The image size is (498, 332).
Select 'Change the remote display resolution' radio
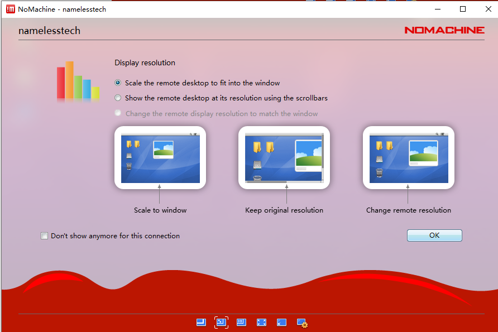point(118,113)
